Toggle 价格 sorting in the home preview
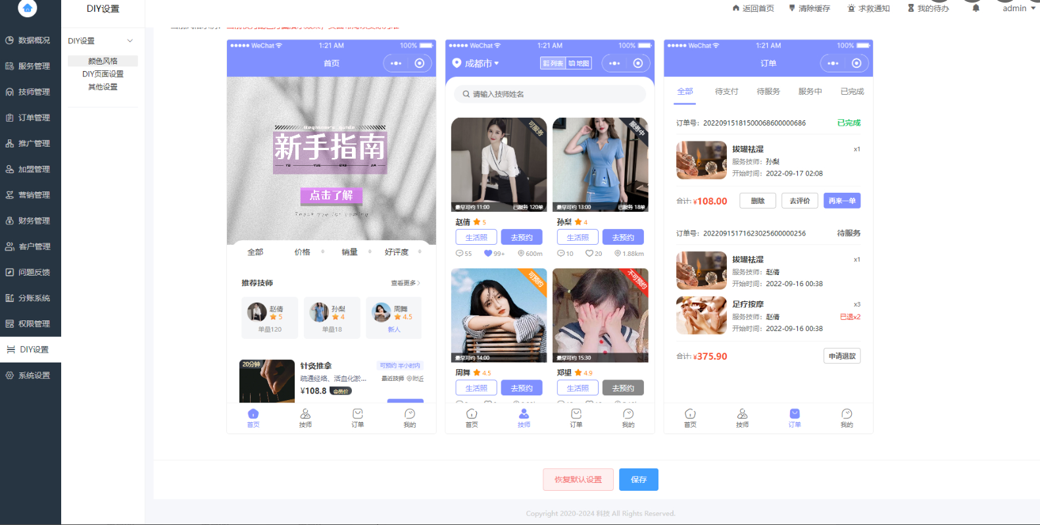Image resolution: width=1040 pixels, height=525 pixels. 303,252
